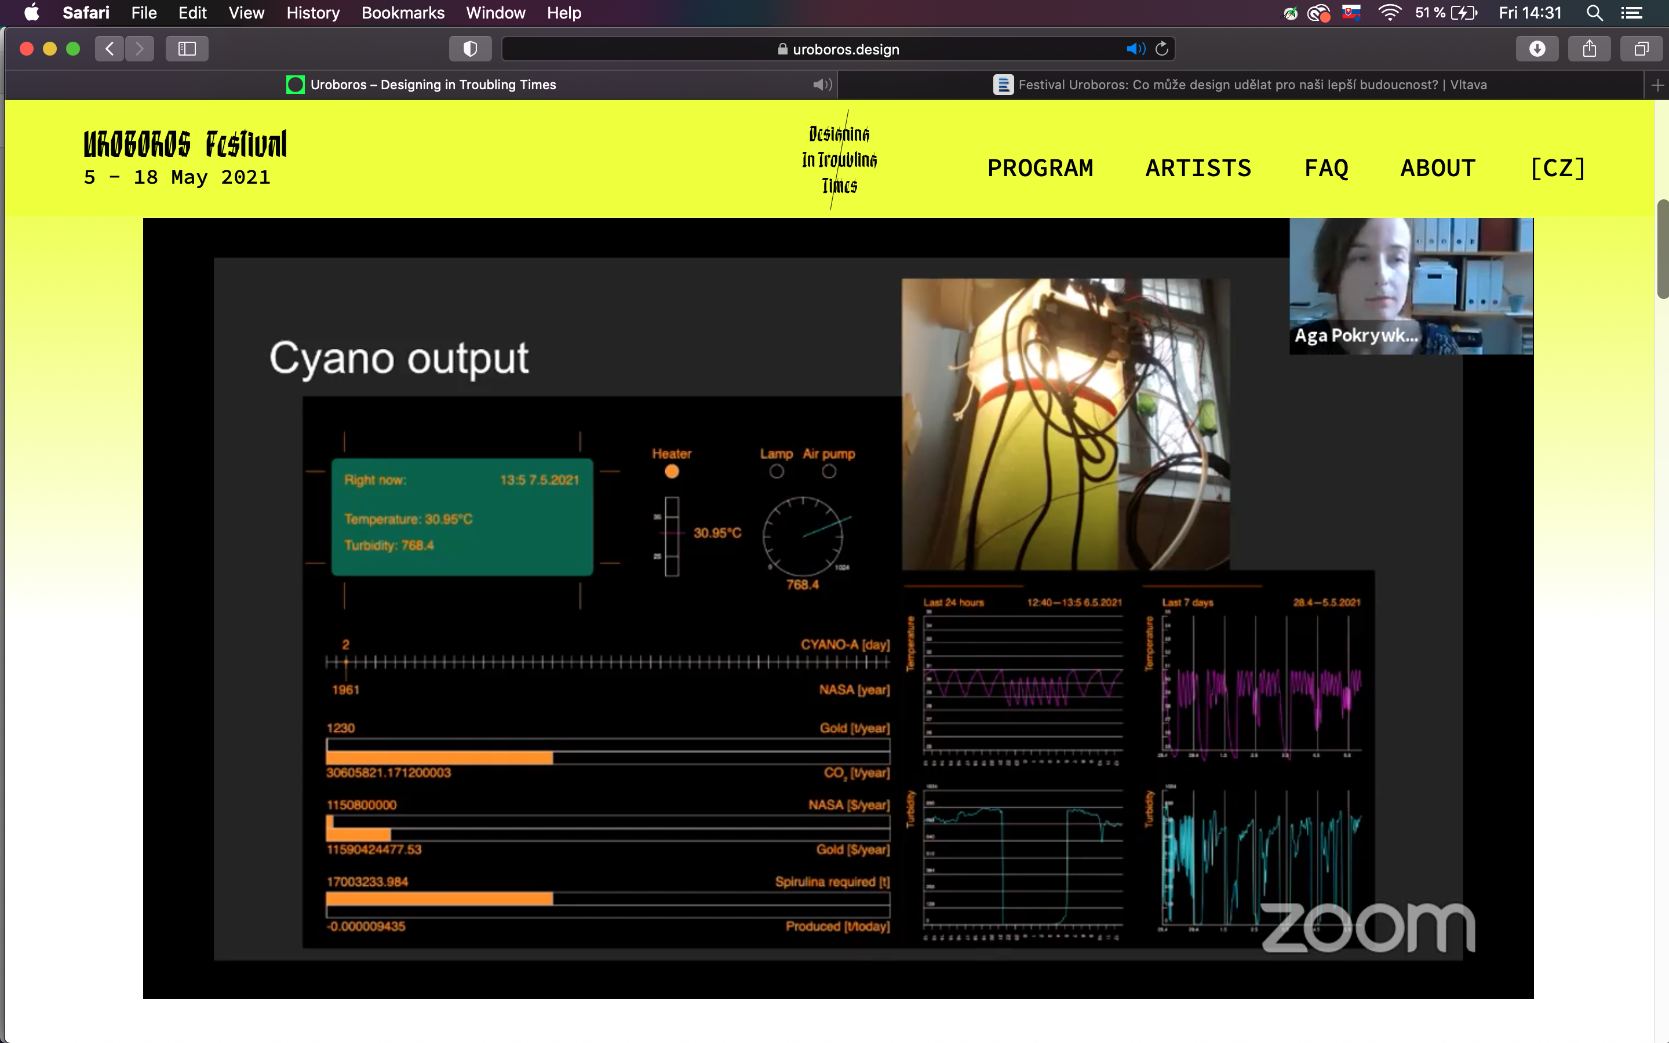The image size is (1669, 1043).
Task: Click the Safari back navigation arrow
Action: tap(109, 49)
